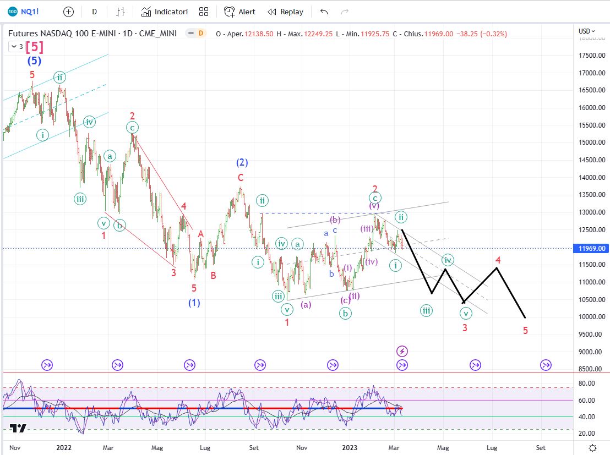The image size is (610, 455).
Task: Open chart settings gear on time axis
Action: tap(592, 448)
